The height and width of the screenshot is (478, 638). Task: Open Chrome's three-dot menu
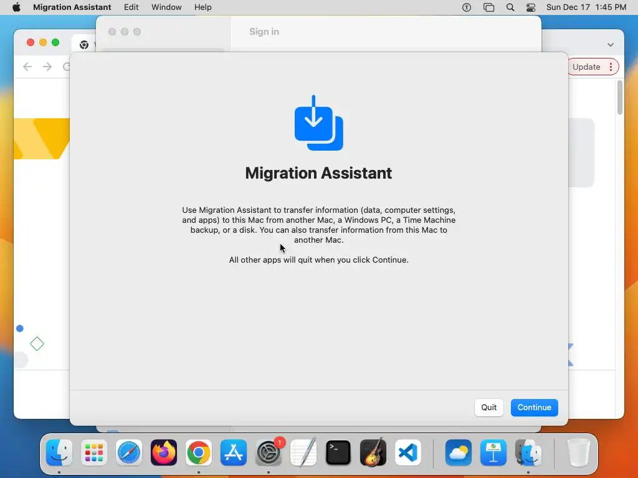[611, 67]
